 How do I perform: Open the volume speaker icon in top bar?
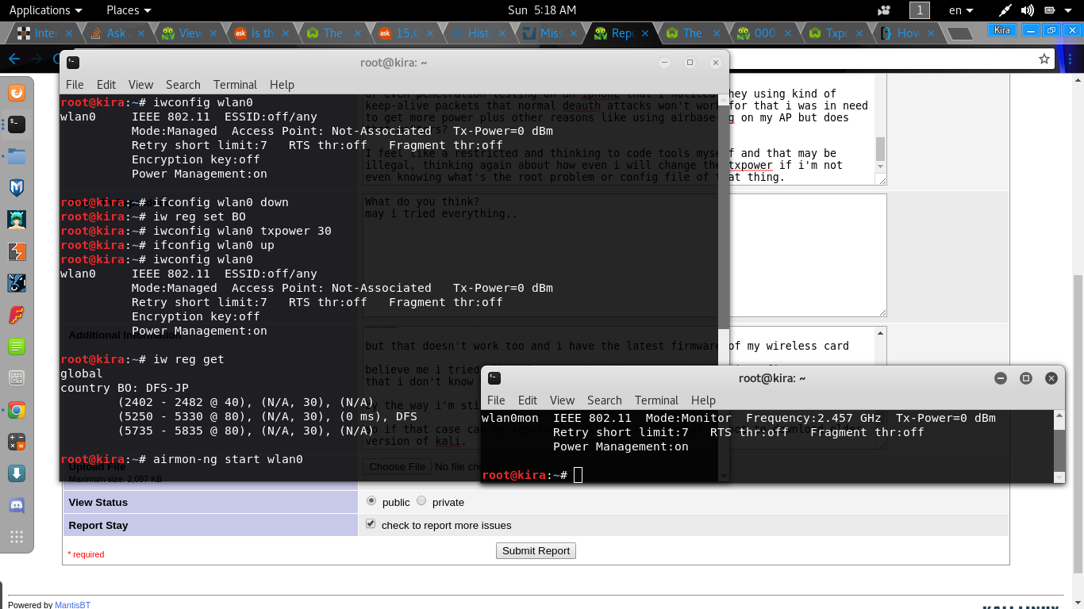click(x=1028, y=10)
